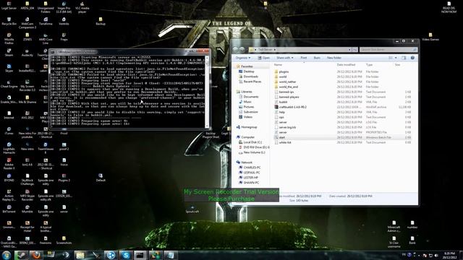Open Adobe Reader X desktop icon
Screen dimensions: 463x260
click(9, 164)
